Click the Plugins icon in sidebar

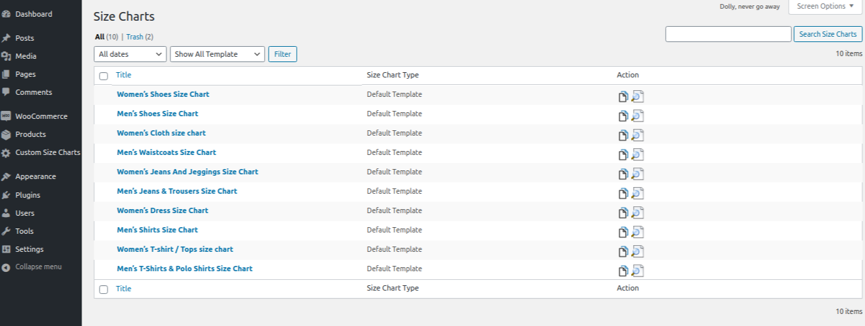[6, 195]
